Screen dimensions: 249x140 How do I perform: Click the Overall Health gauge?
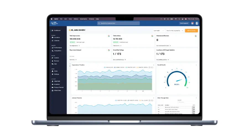tap(177, 79)
